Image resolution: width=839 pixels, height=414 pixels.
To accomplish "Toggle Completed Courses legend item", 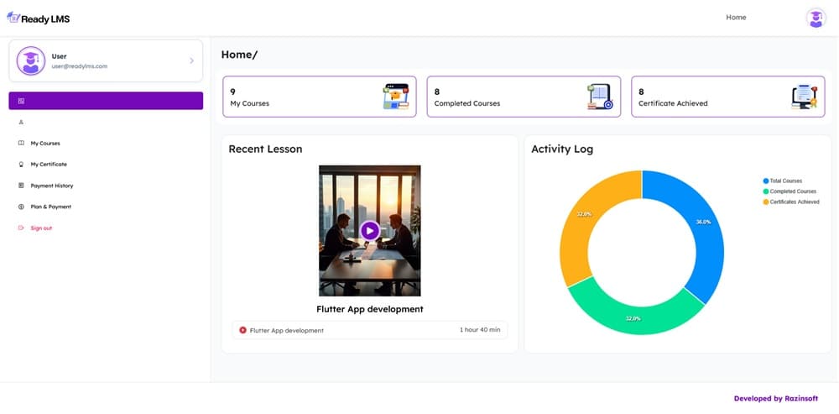I will click(x=789, y=191).
